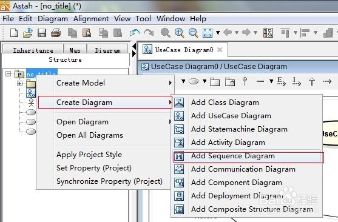Screen dimensions: 338x222
Task: Select the Generalization arrow tool
Action: [x=312, y=82]
